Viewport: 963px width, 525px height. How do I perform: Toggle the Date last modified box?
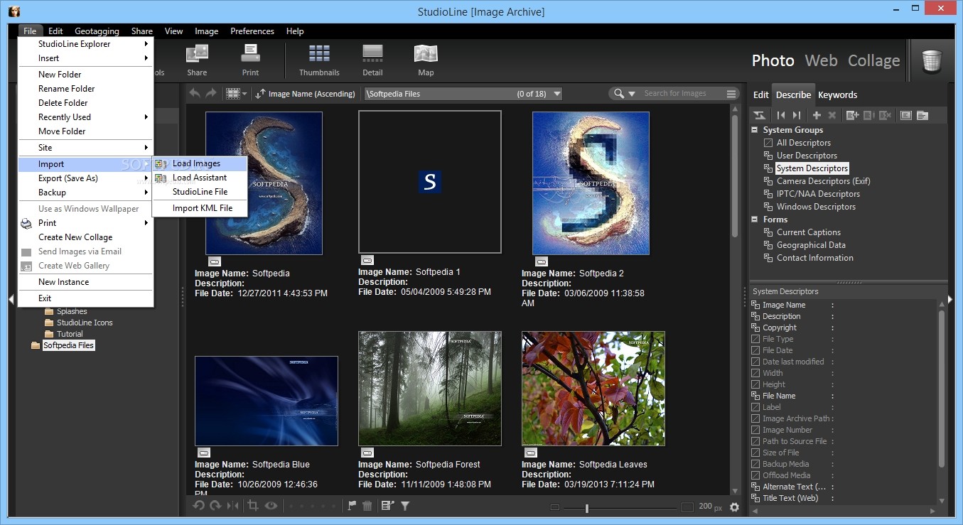[755, 362]
